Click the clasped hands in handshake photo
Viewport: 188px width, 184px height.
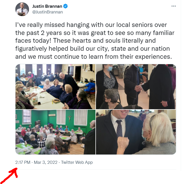(x=138, y=88)
